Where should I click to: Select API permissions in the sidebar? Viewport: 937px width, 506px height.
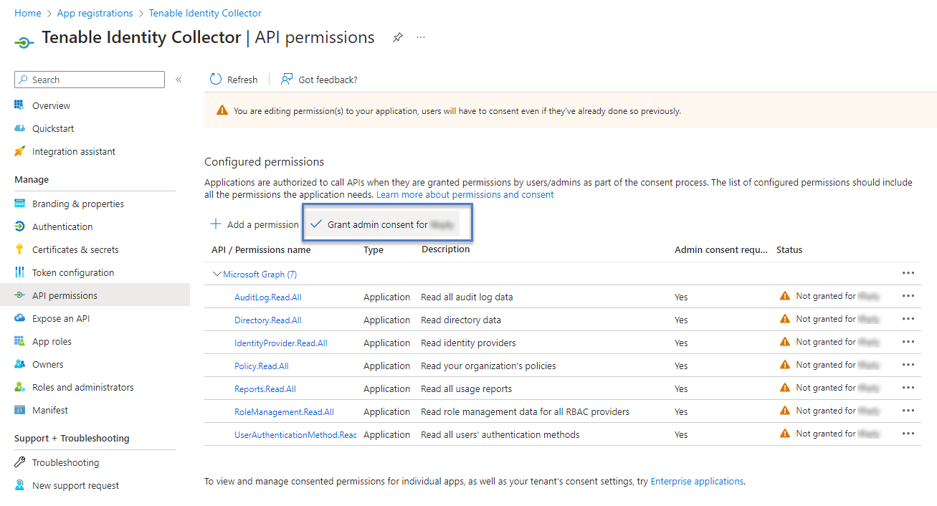(65, 295)
